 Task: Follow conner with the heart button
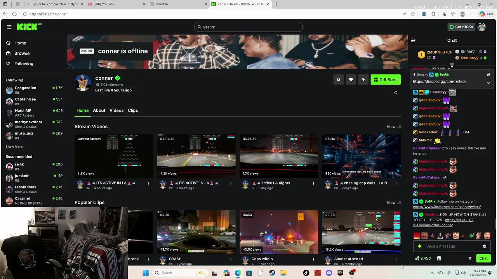point(351,79)
